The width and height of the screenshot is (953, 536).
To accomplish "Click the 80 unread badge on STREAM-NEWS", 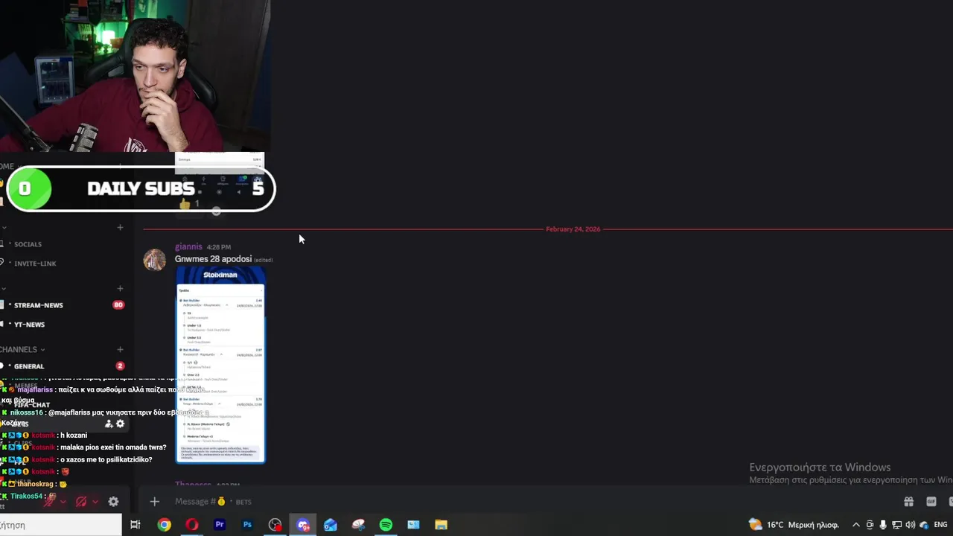I will (x=118, y=304).
